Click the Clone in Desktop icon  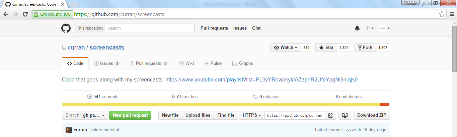pos(345,115)
